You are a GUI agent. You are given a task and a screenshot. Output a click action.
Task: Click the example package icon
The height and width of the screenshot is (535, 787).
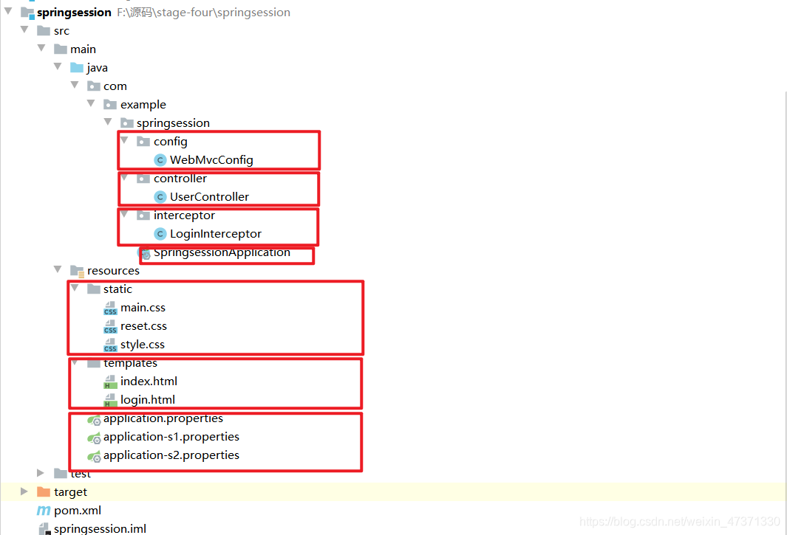tap(110, 105)
